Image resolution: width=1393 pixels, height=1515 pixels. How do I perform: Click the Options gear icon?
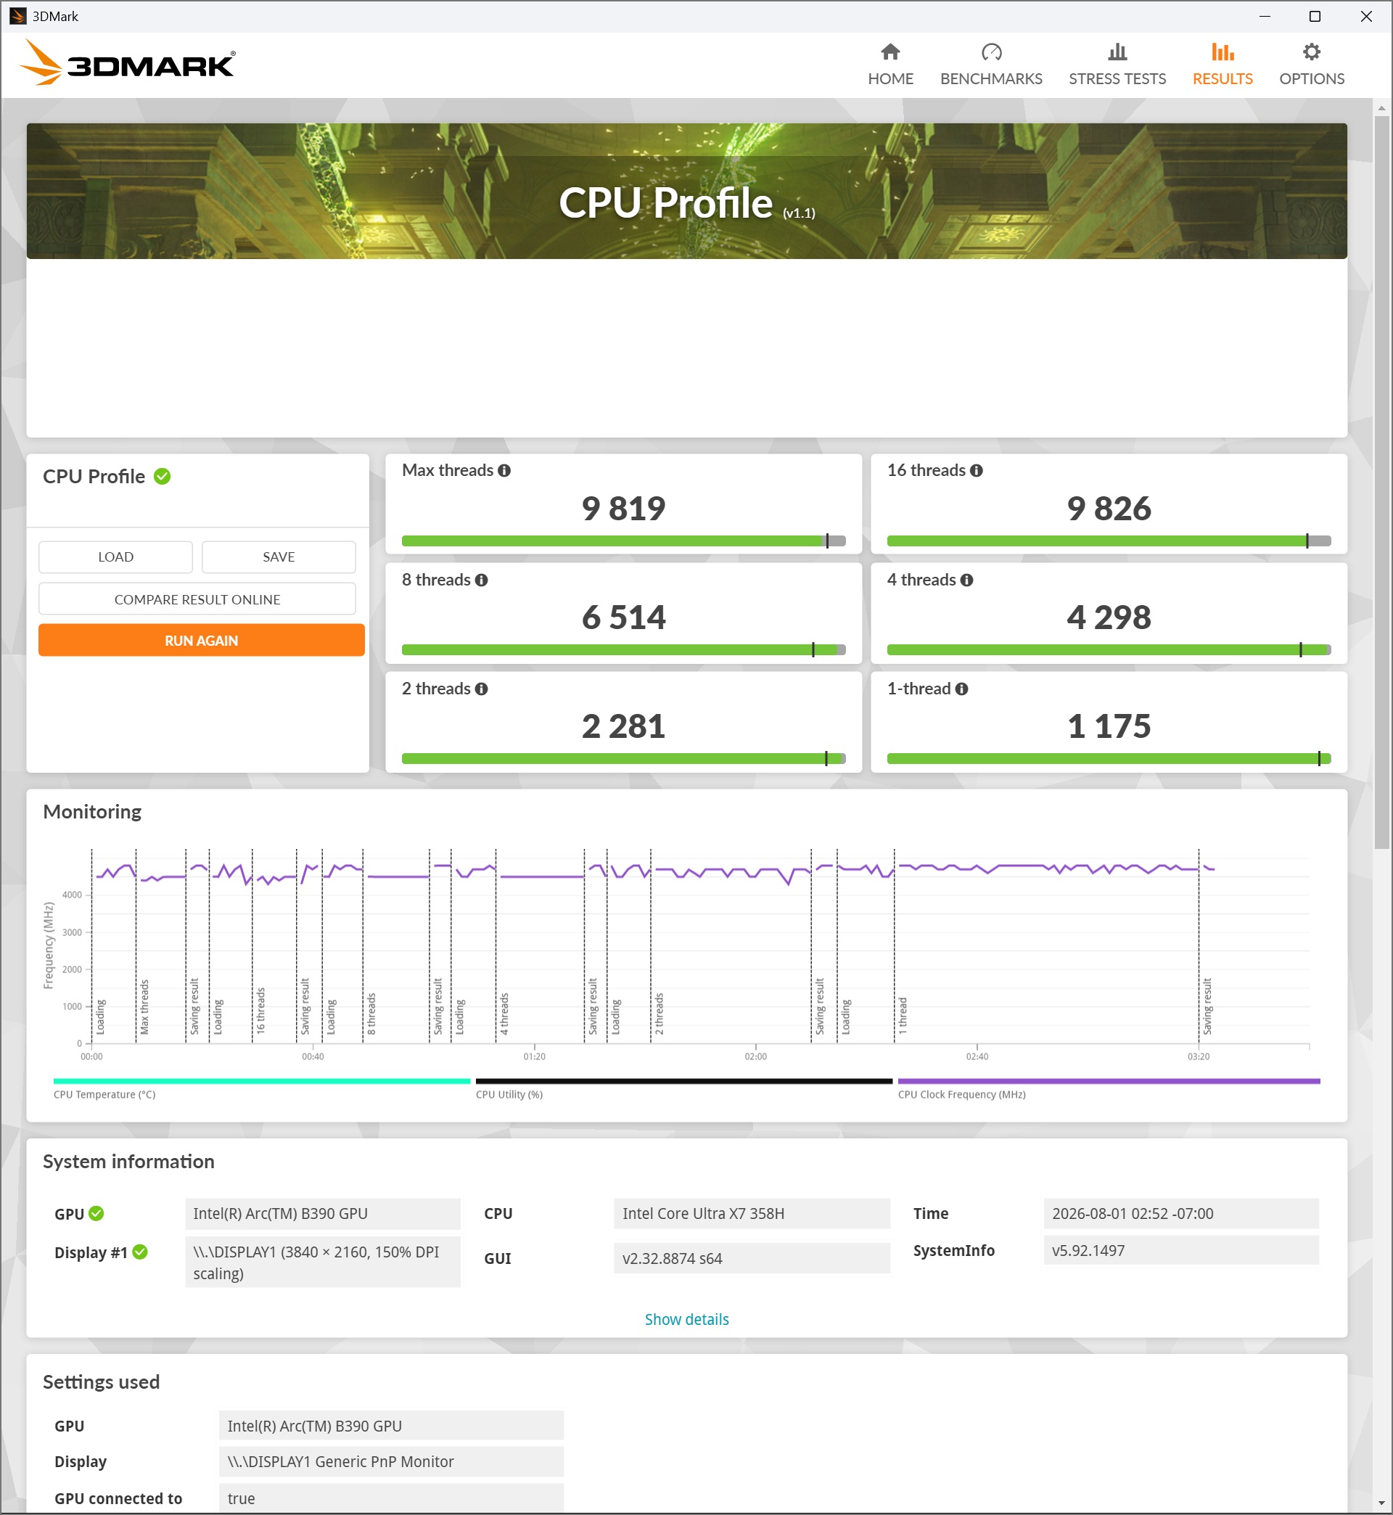coord(1312,52)
